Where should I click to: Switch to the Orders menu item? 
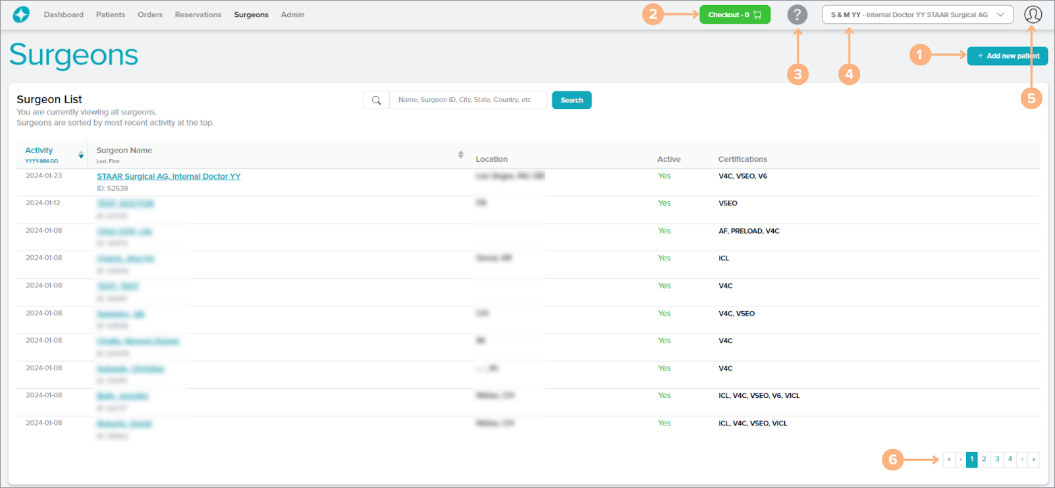[x=150, y=14]
